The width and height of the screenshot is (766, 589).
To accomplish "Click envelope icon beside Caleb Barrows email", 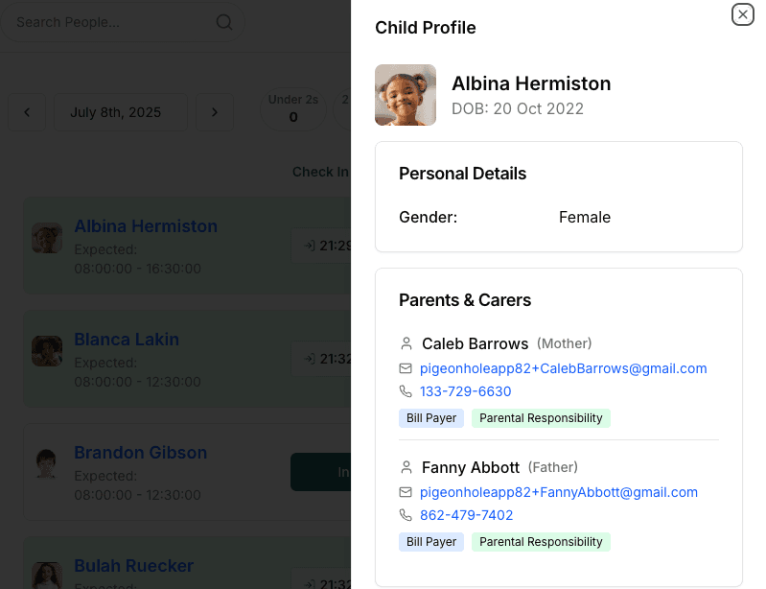I will 406,368.
